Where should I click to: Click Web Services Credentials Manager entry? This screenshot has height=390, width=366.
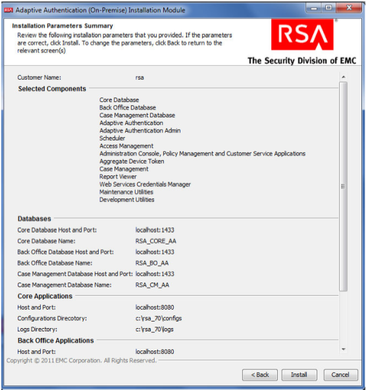click(x=145, y=184)
